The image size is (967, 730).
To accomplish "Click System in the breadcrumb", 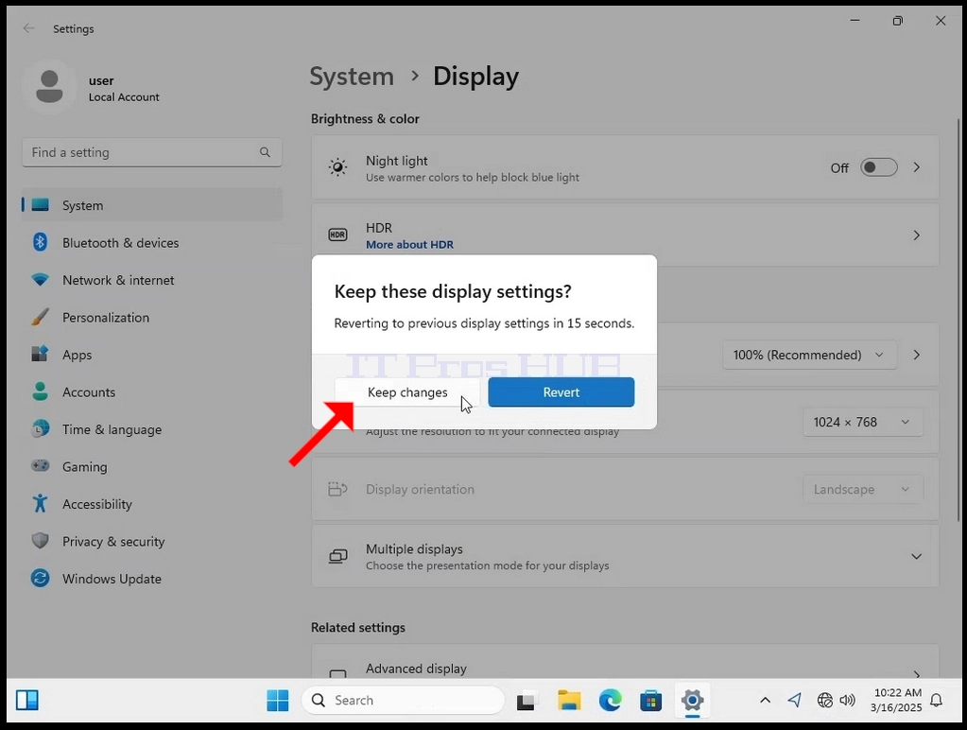I will click(352, 77).
